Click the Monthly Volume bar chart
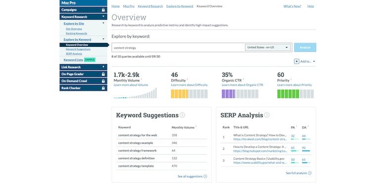This screenshot has width=376, height=183. [x=135, y=93]
